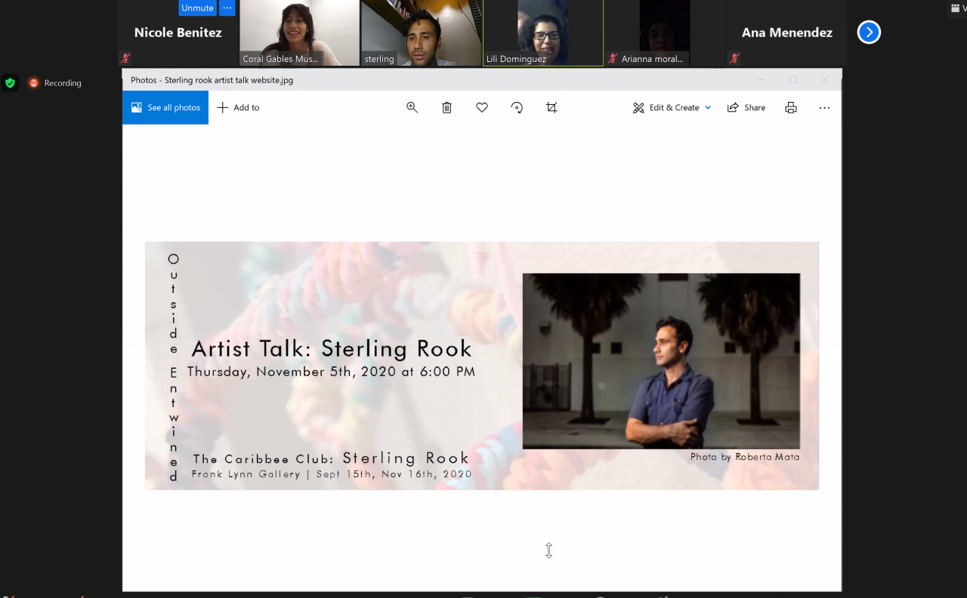Select Coral Gables Museum video thumbnail
The height and width of the screenshot is (598, 967).
(x=300, y=32)
